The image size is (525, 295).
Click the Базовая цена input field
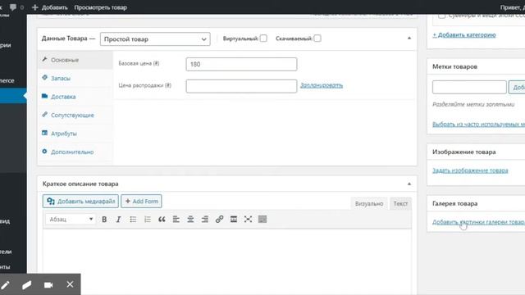click(x=241, y=64)
